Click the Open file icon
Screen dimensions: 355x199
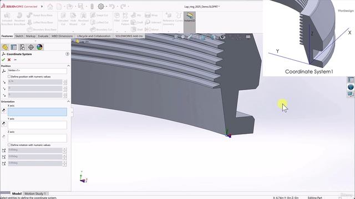coord(69,7)
